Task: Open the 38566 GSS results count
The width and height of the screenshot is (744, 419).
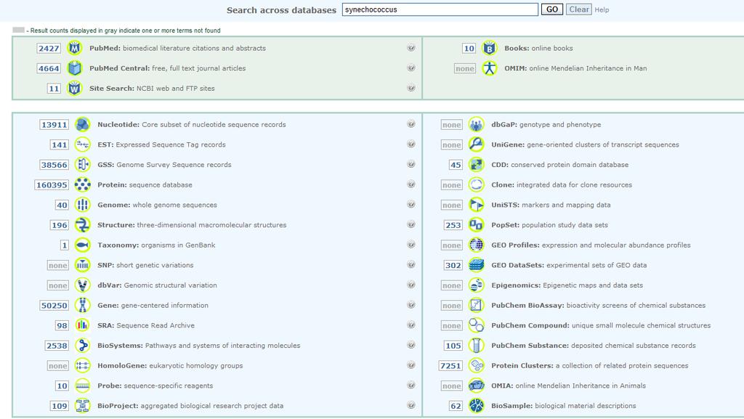Action: point(54,165)
